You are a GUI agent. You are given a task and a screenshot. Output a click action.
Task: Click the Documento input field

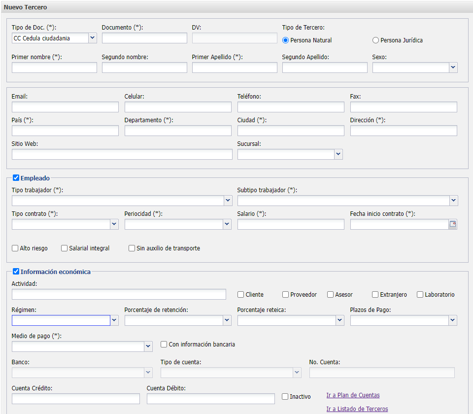(x=144, y=38)
